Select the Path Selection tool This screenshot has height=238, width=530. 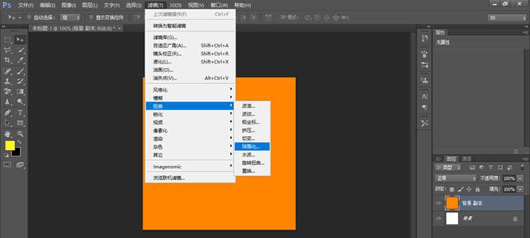click(x=7, y=123)
